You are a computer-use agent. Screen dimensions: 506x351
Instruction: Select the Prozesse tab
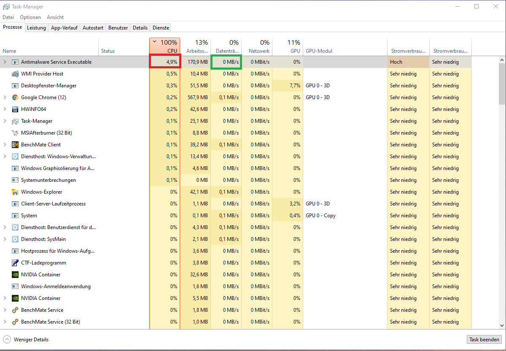[x=12, y=27]
